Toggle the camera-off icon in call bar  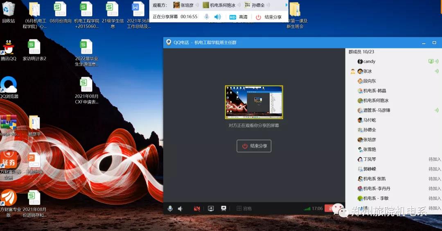pos(197,208)
